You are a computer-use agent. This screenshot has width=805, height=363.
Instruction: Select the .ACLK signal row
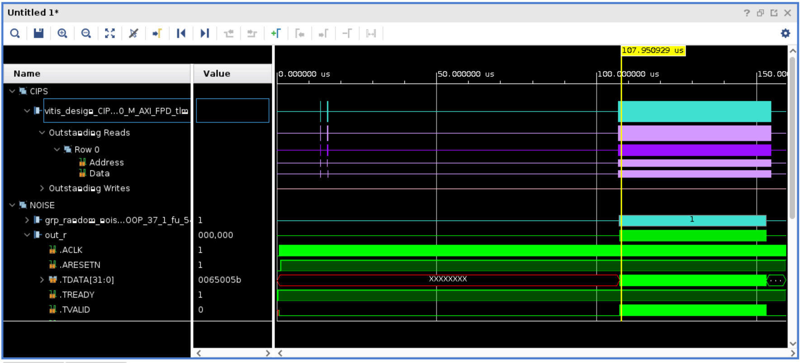tap(71, 250)
